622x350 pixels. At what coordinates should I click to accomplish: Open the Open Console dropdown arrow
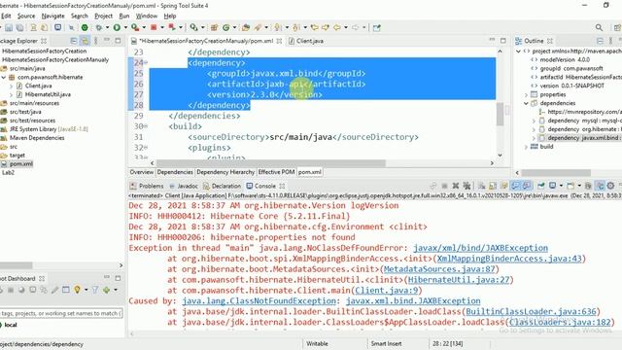(579, 186)
